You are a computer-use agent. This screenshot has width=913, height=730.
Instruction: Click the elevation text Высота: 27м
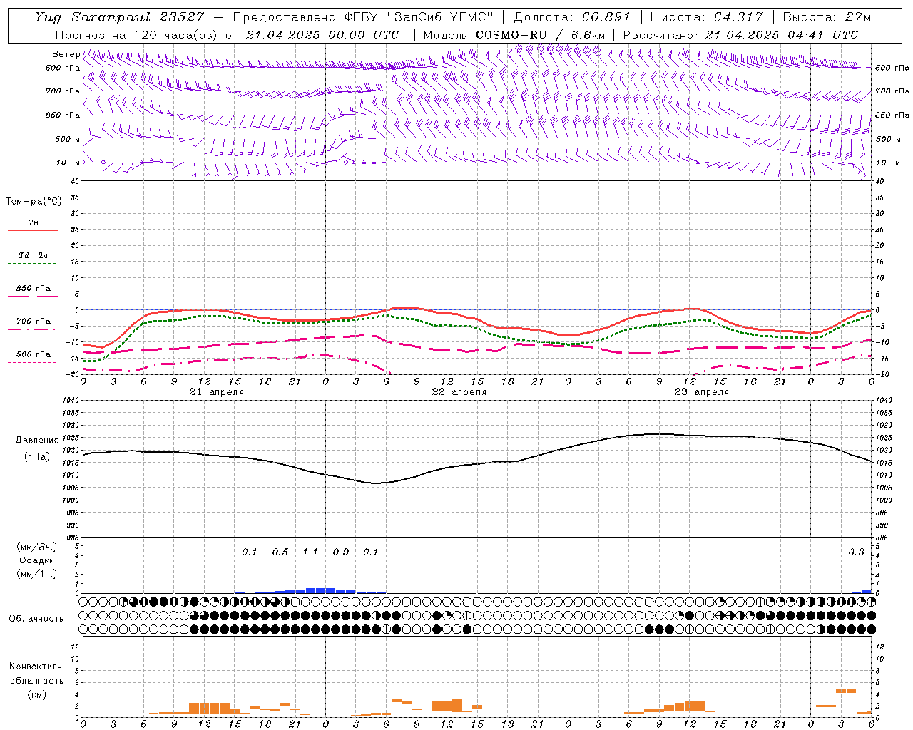pos(827,17)
